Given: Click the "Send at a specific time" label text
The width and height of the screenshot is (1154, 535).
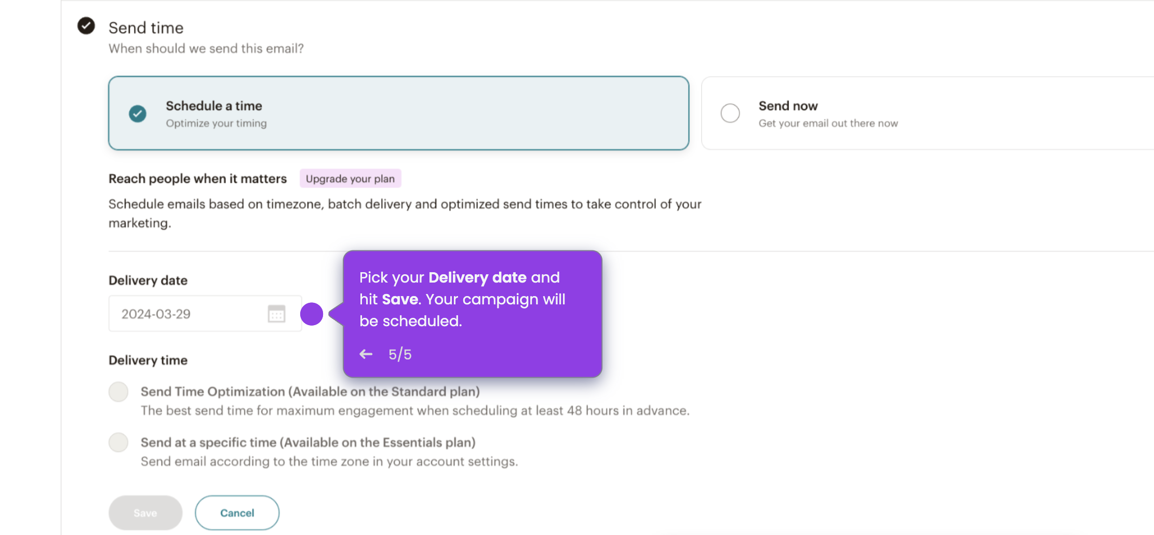Looking at the screenshot, I should 307,442.
